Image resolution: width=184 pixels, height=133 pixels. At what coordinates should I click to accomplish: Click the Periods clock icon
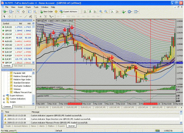pos(129,11)
